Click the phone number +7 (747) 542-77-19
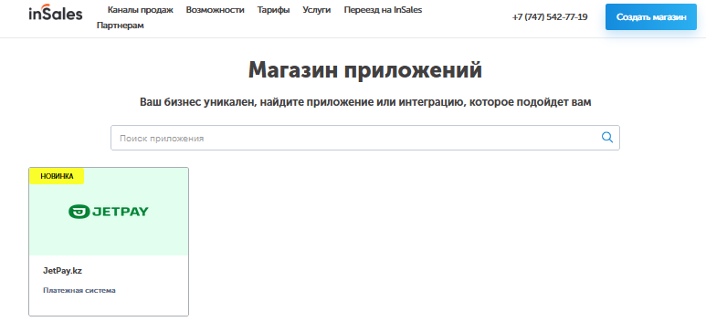The height and width of the screenshot is (332, 706). pos(550,17)
